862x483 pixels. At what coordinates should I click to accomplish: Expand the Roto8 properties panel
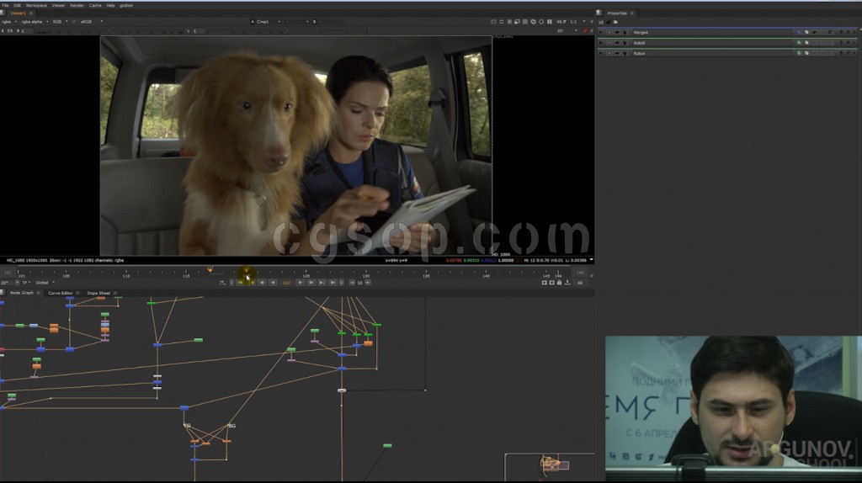click(600, 43)
